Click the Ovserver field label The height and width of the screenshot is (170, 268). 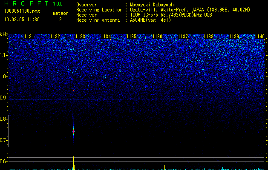pos(86,5)
